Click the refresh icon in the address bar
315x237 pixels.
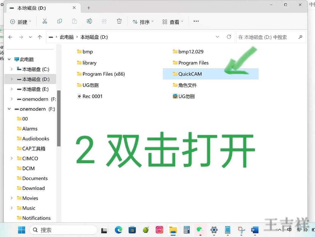229,37
